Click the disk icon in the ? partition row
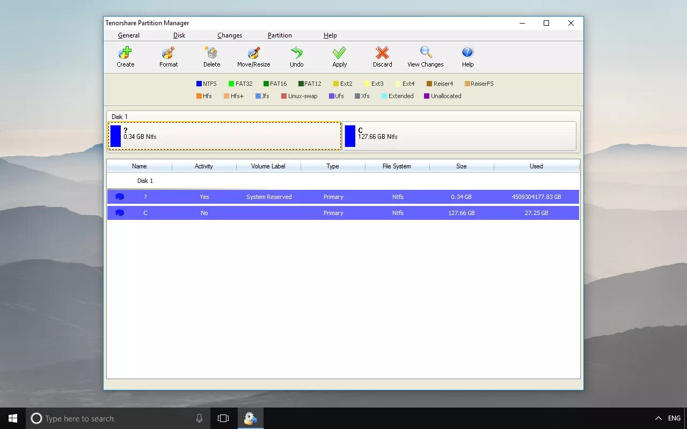687x429 pixels. point(120,197)
